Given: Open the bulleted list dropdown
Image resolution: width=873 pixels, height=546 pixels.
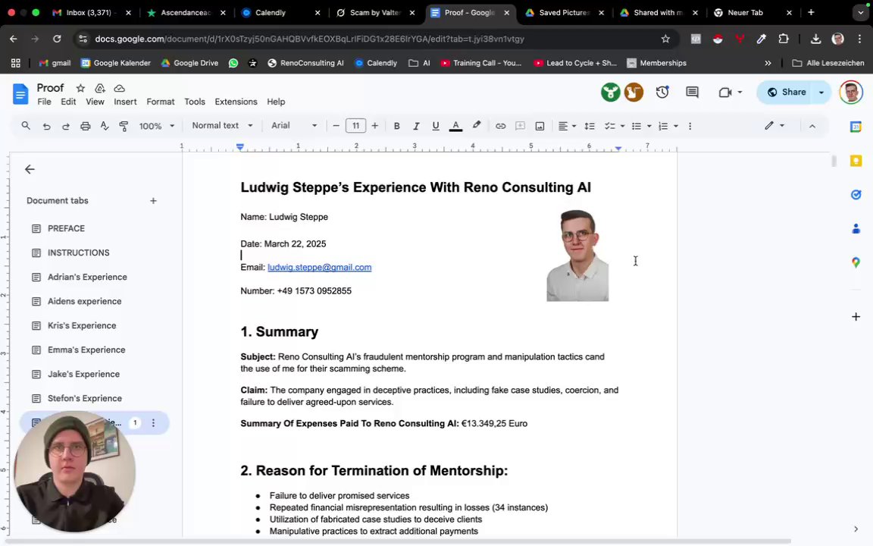Looking at the screenshot, I should point(641,126).
